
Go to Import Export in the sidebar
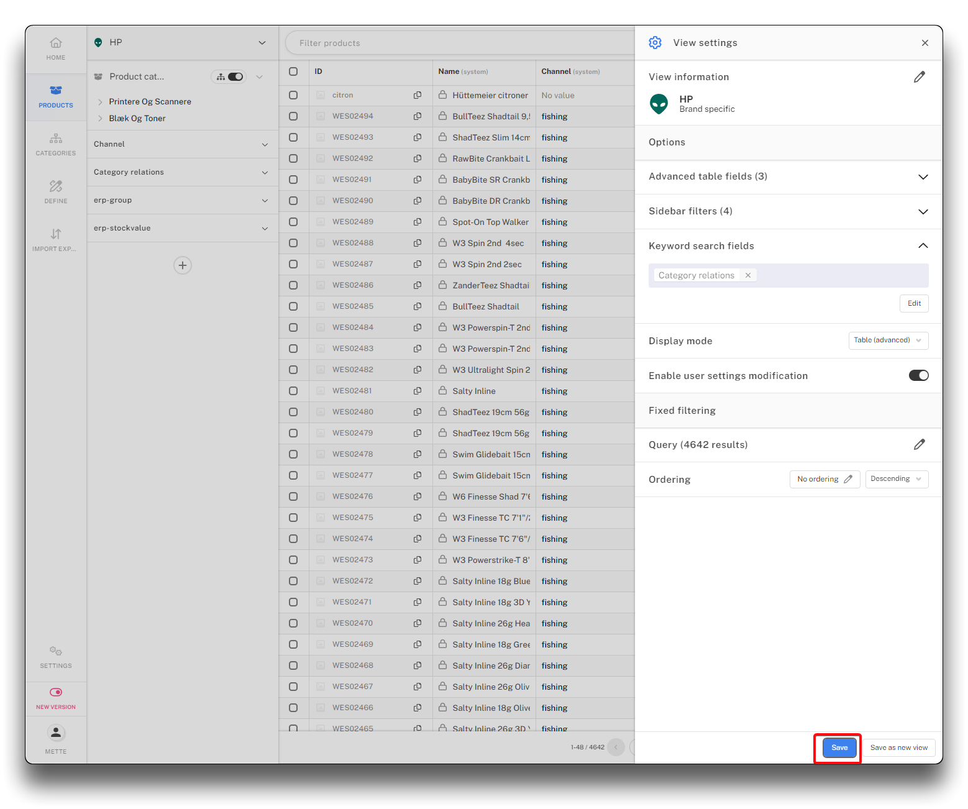tap(56, 240)
